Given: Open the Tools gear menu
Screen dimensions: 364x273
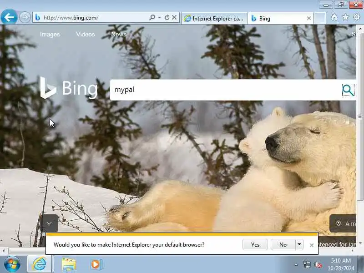Looking at the screenshot, I should pyautogui.click(x=357, y=17).
